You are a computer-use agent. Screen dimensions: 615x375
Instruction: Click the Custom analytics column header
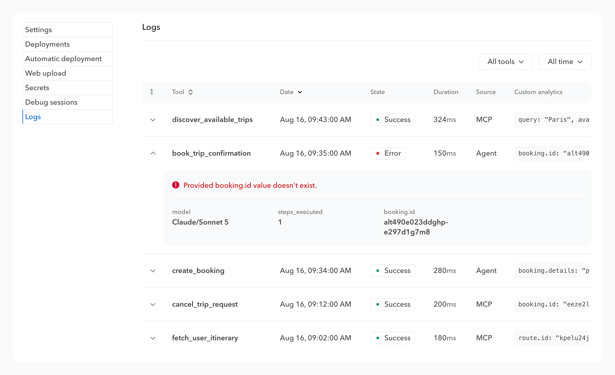point(538,92)
